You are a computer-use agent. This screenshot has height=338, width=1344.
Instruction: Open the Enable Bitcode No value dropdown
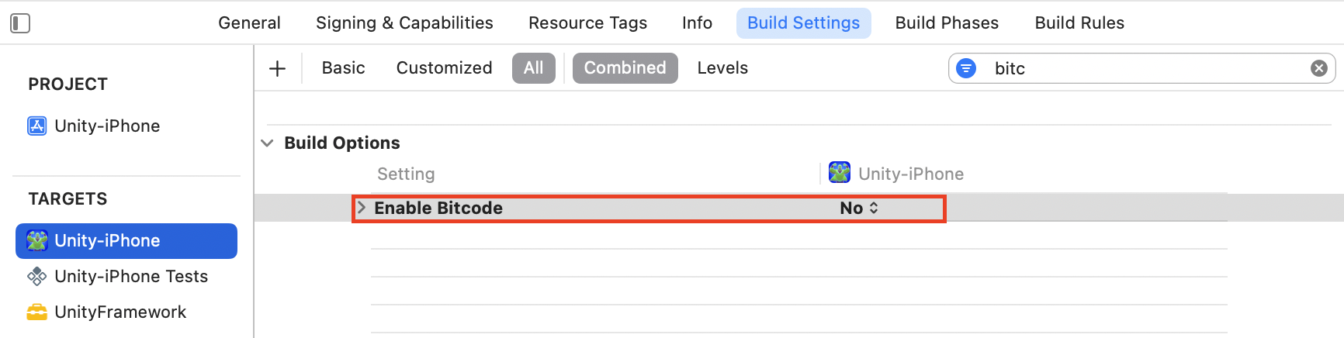(x=859, y=208)
